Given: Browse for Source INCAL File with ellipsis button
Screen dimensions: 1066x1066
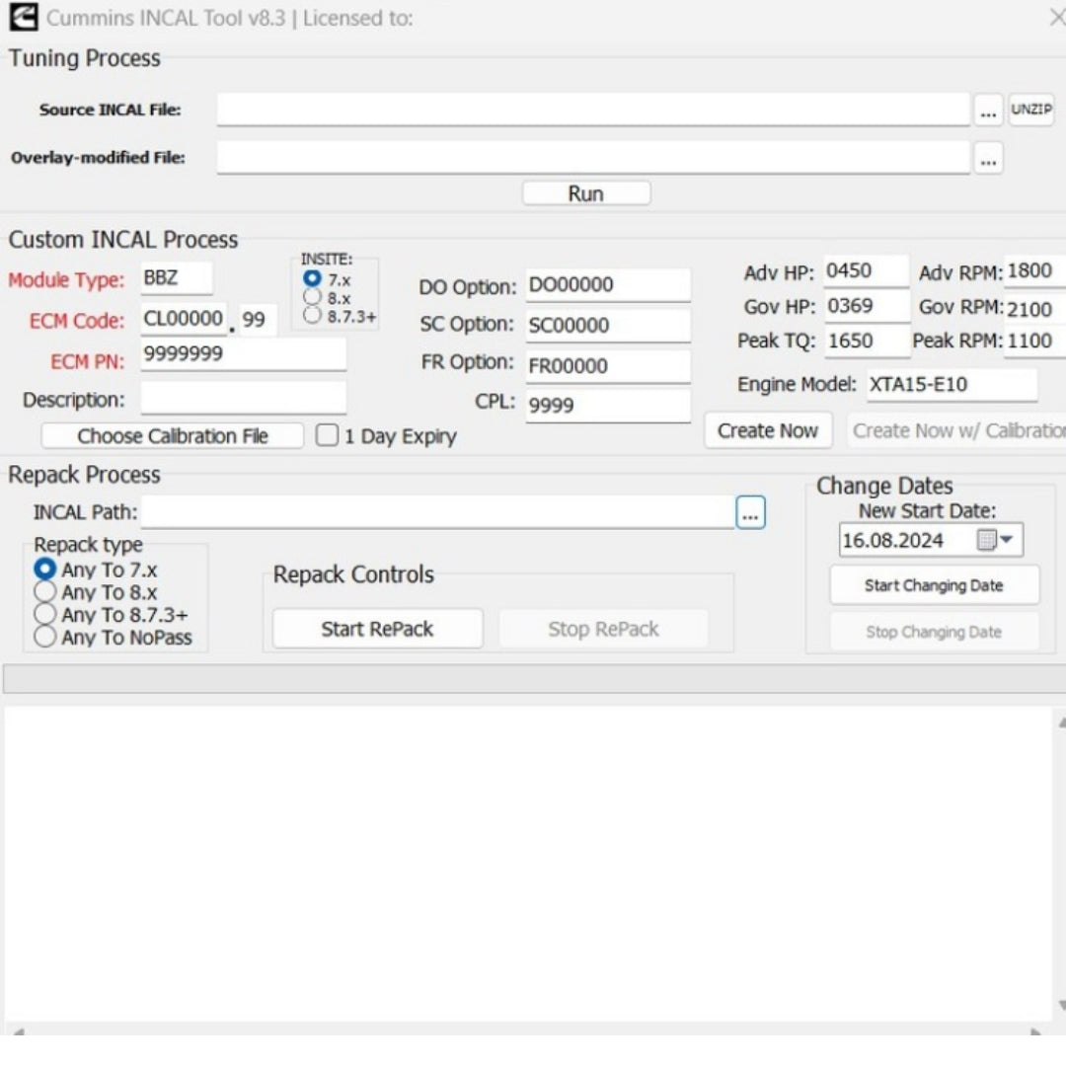Looking at the screenshot, I should 988,111.
